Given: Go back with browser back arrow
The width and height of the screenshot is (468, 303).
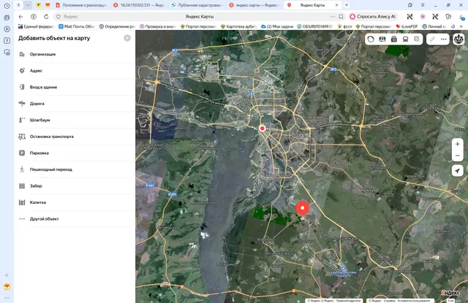Looking at the screenshot, I should click(20, 17).
